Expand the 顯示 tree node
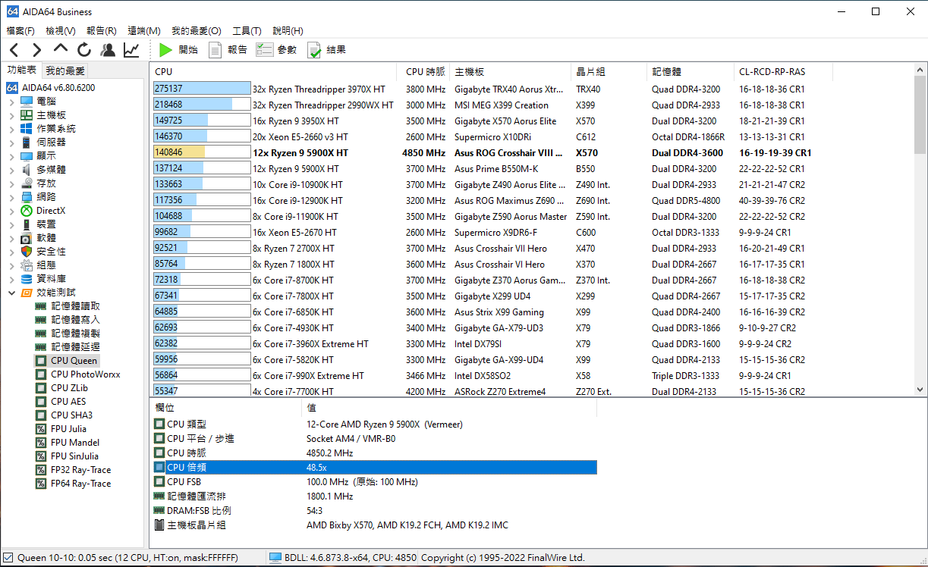The height and width of the screenshot is (567, 928). [12, 156]
